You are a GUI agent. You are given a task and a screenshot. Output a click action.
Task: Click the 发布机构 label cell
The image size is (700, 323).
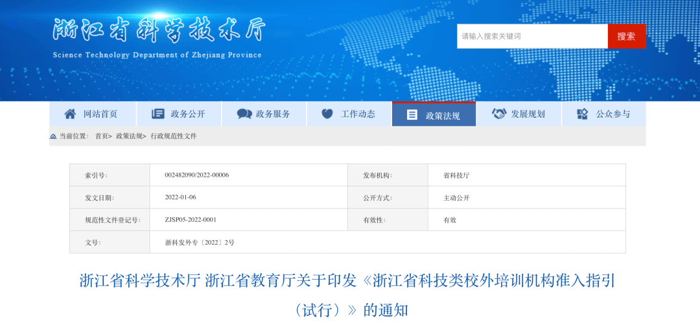click(388, 175)
